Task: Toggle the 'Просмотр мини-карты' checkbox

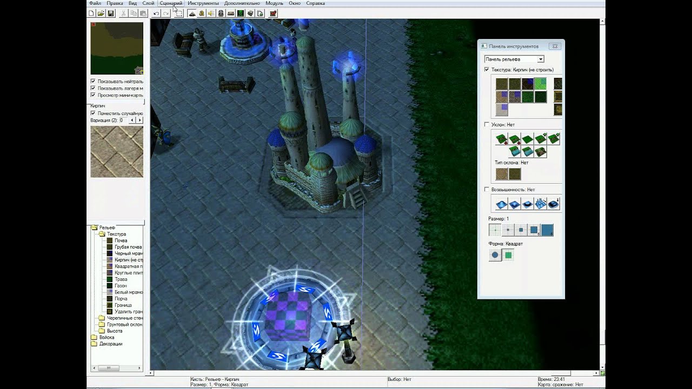Action: point(93,95)
